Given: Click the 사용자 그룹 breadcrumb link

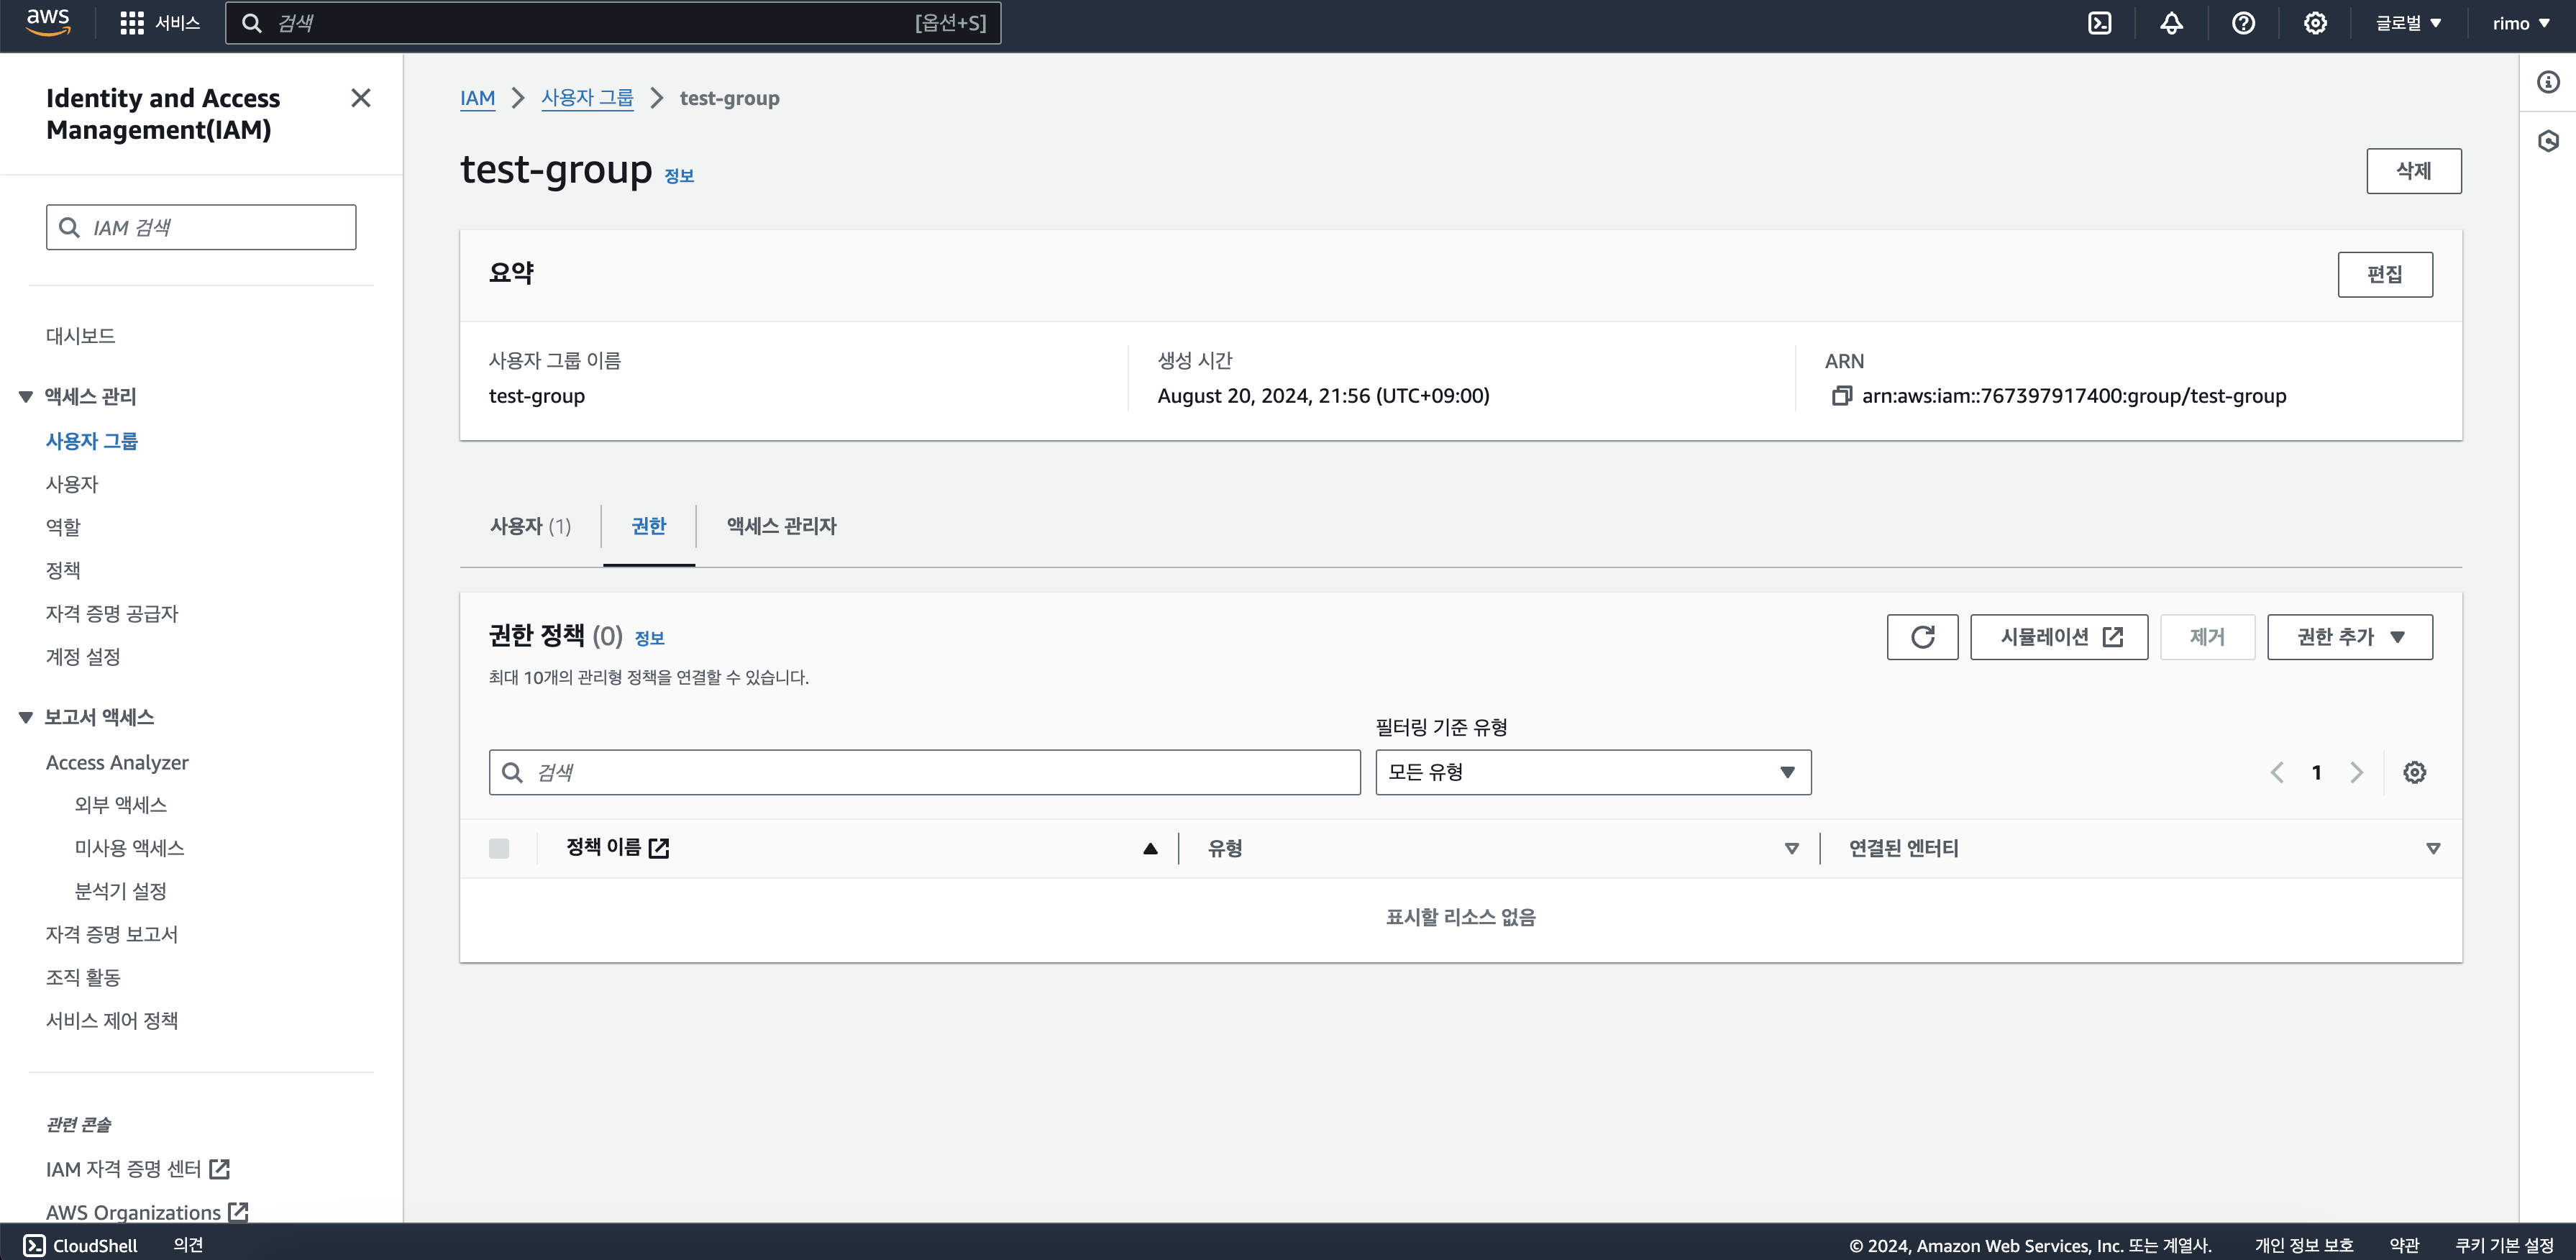Looking at the screenshot, I should point(587,98).
